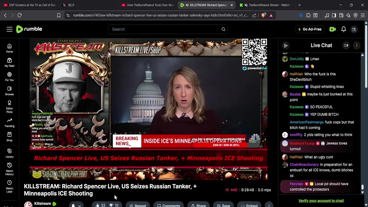
Task: Go to Rumble Home in sidebar
Action: (9, 48)
